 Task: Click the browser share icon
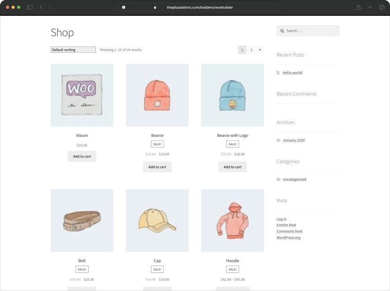(x=358, y=7)
